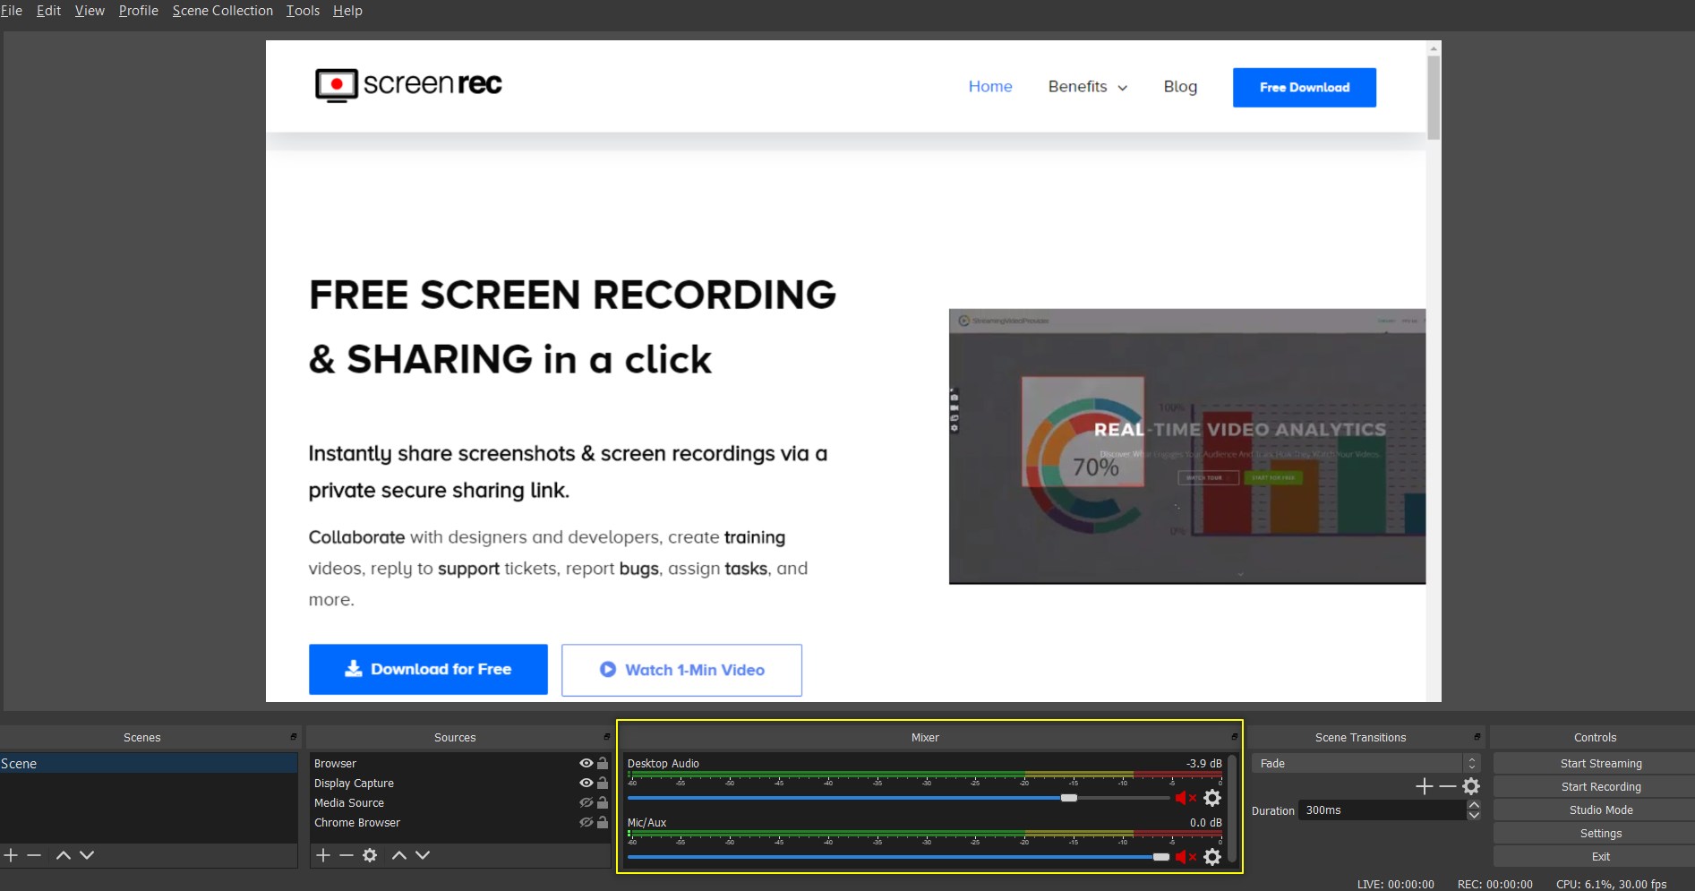This screenshot has height=891, width=1695.
Task: Hide the Browser source via eye icon
Action: (586, 763)
